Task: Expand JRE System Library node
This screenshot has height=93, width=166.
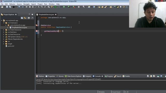Action: pyautogui.click(x=4, y=37)
